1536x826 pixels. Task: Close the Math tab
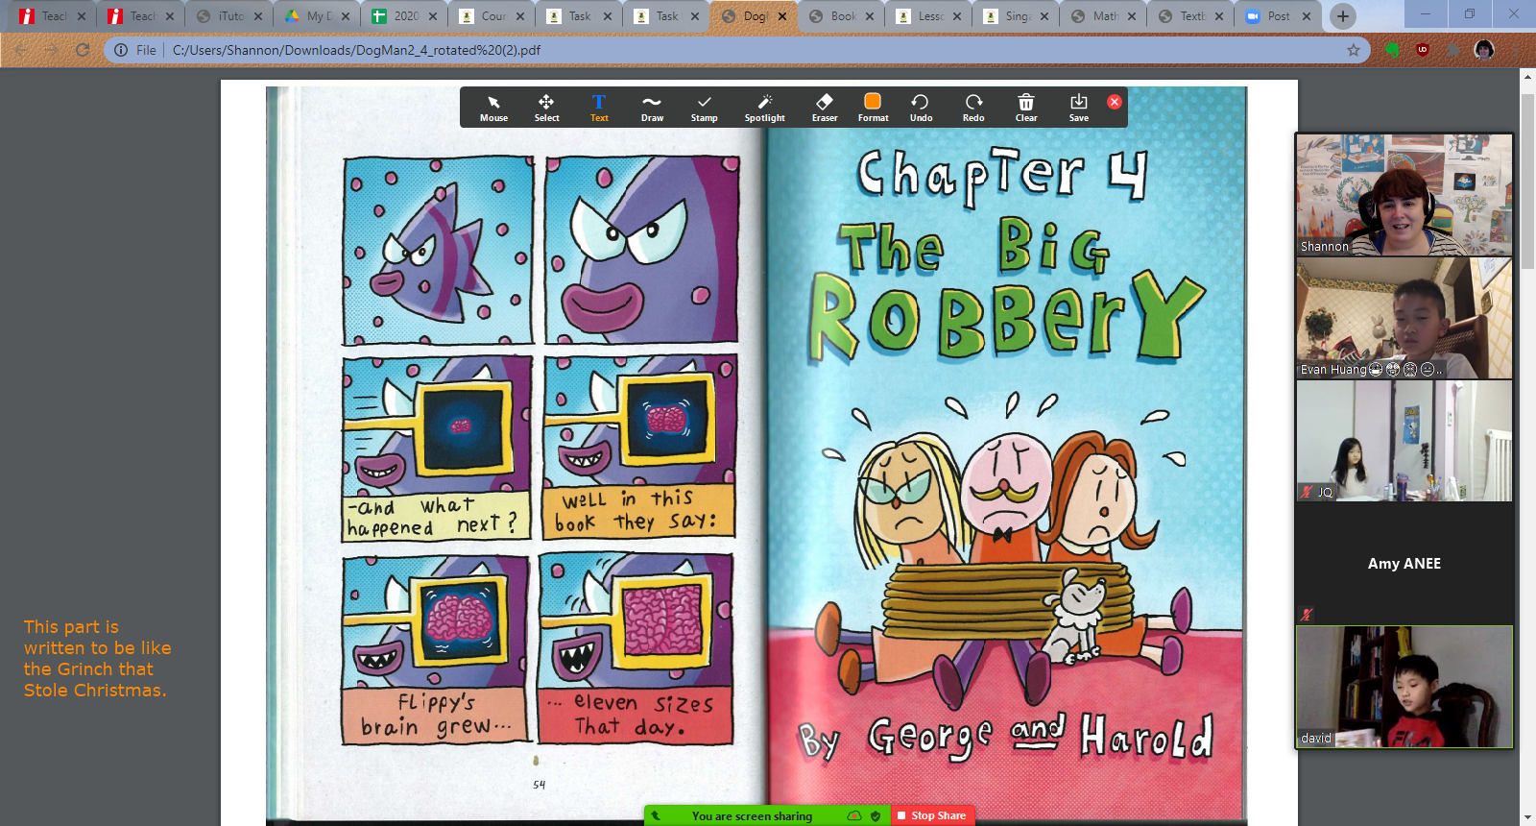[x=1132, y=16]
